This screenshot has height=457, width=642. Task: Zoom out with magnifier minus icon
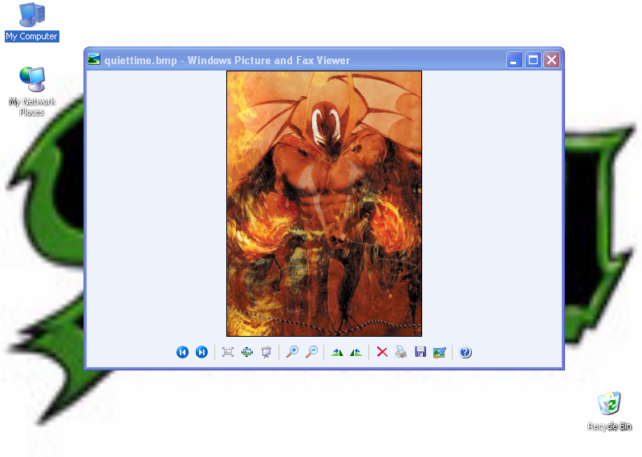click(x=311, y=352)
